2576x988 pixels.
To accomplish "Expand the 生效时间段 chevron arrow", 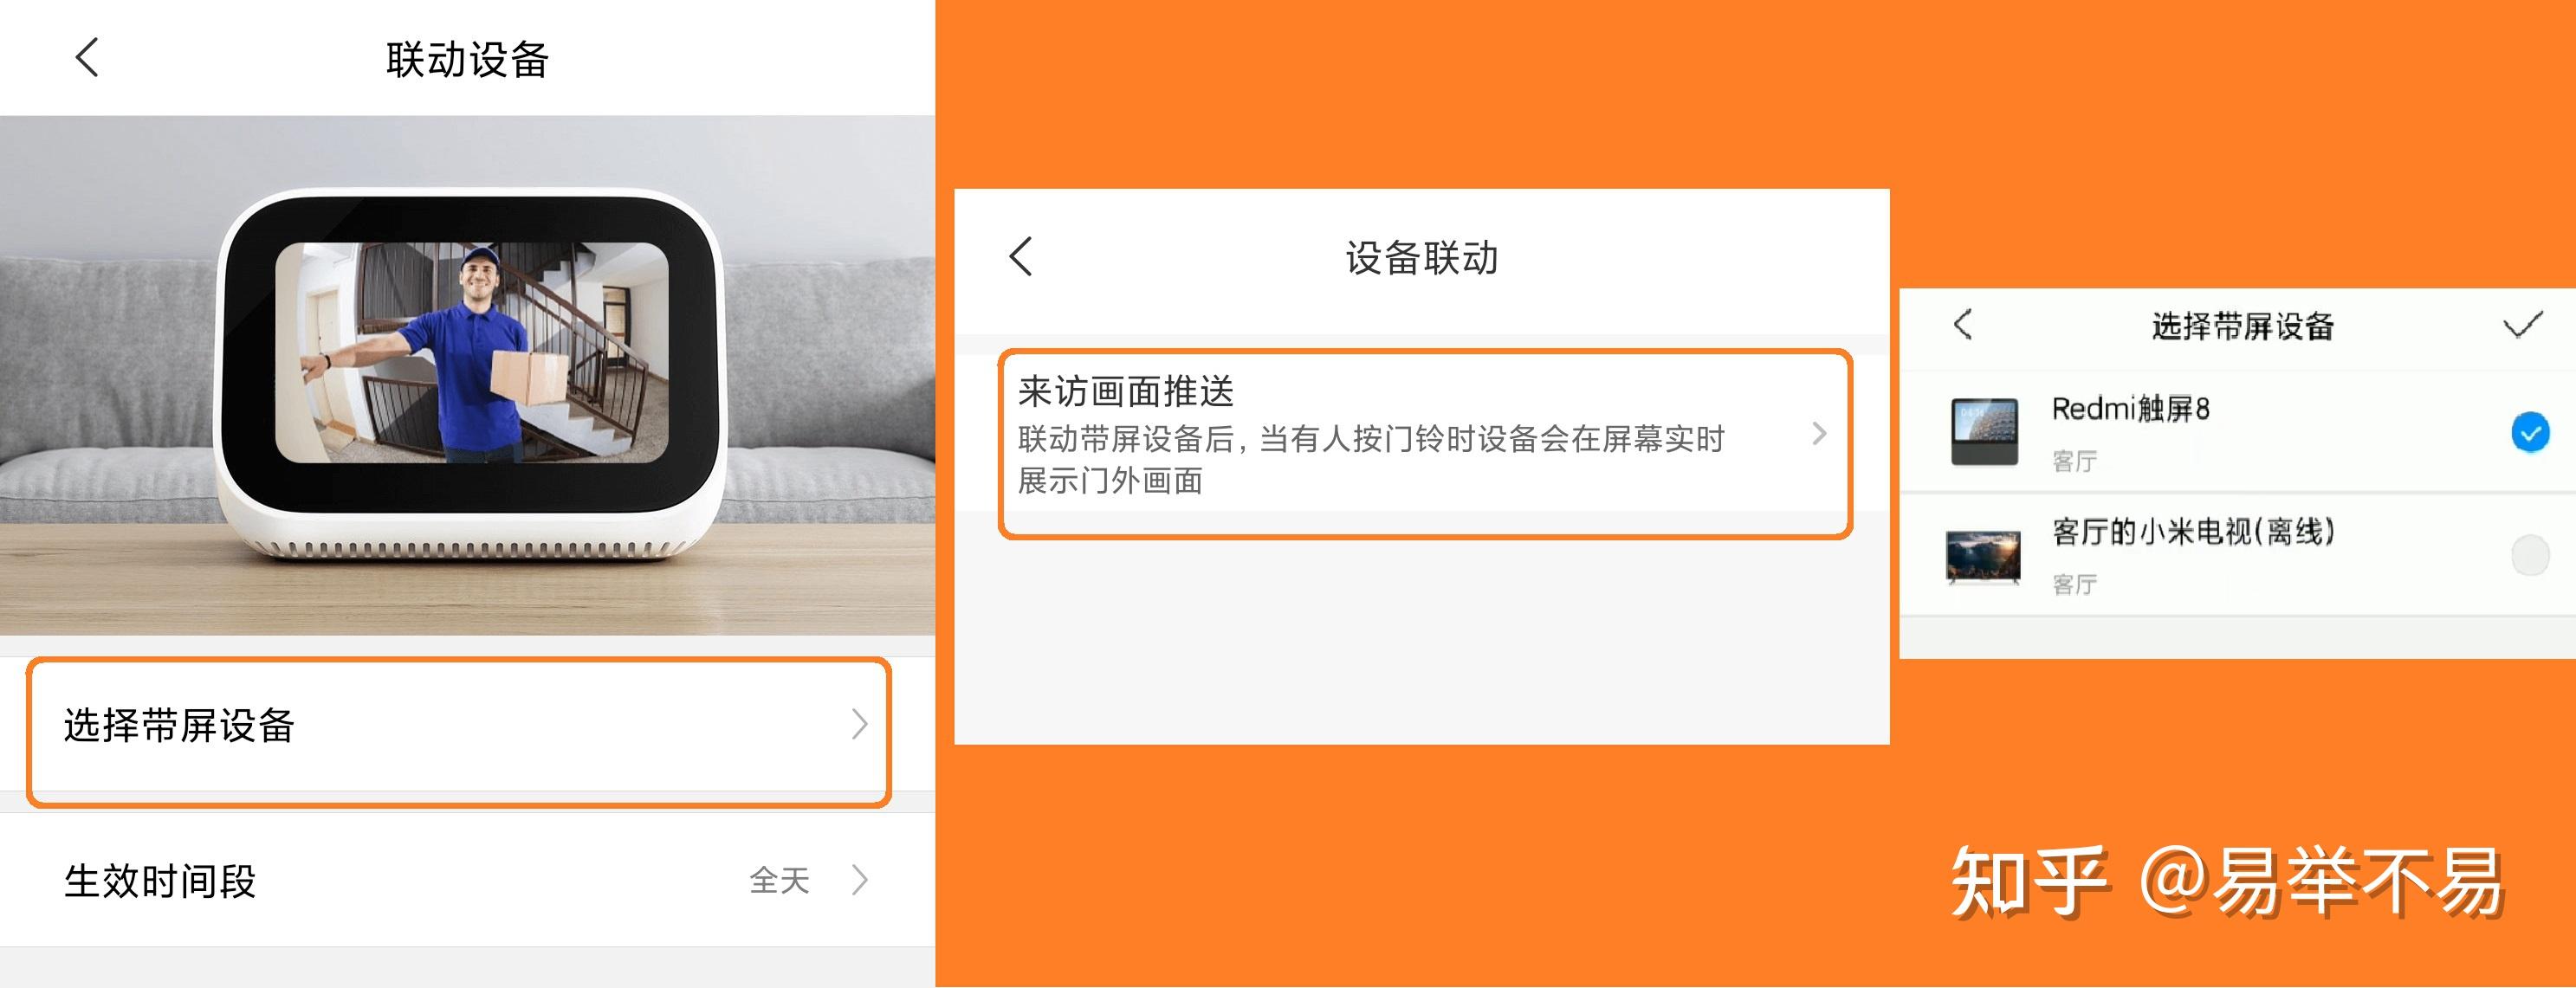I will click(x=859, y=880).
